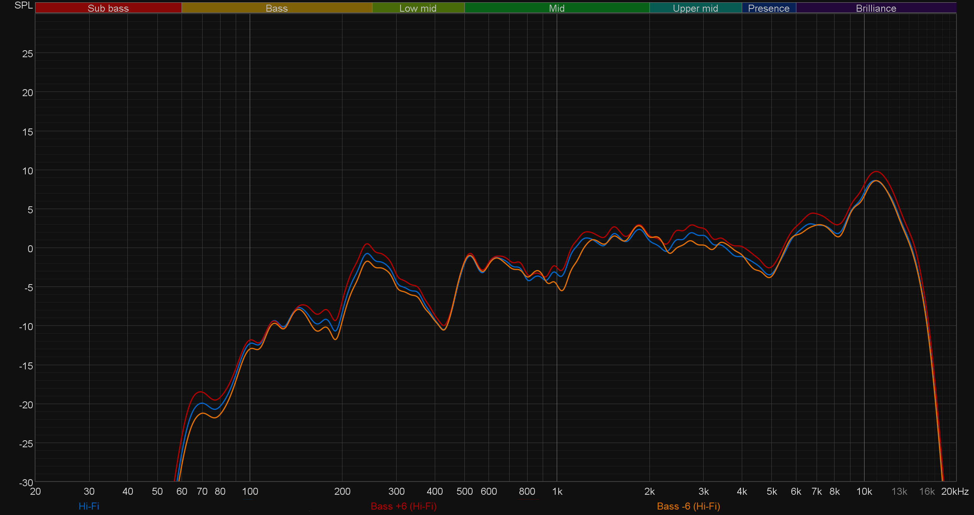Viewport: 974px width, 515px height.
Task: Click the 200 frequency axis tick label
Action: 342,491
